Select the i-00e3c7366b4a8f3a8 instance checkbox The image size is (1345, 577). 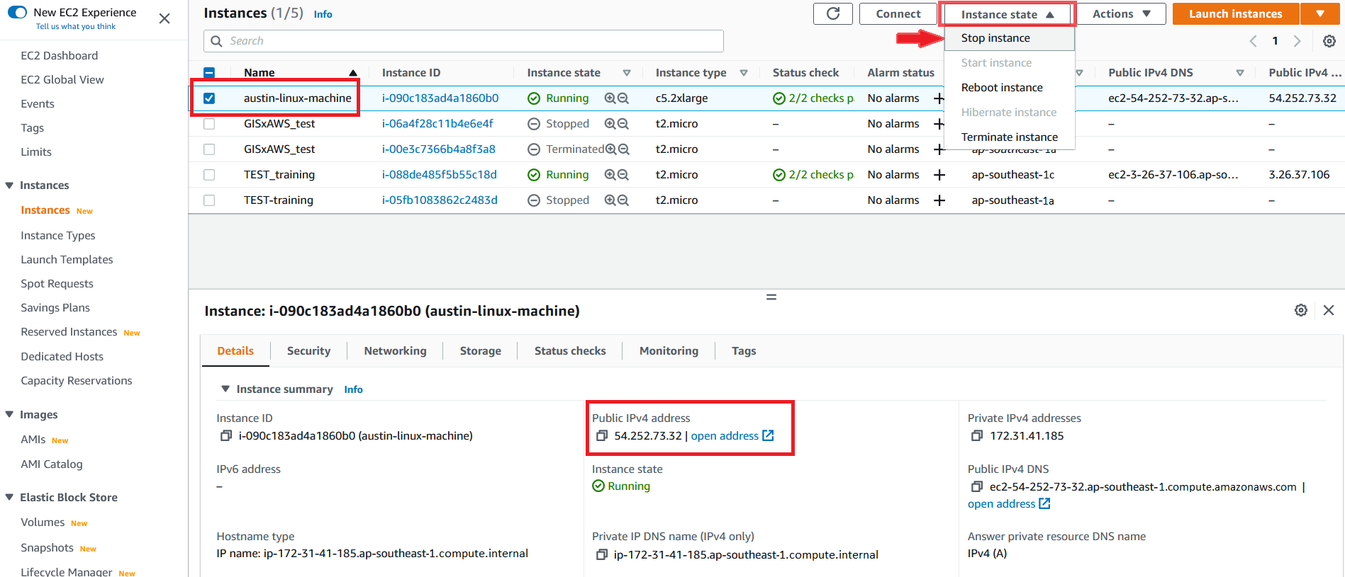209,149
